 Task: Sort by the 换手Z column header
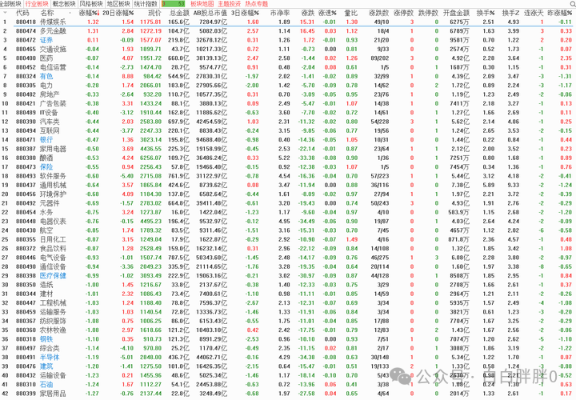pyautogui.click(x=511, y=13)
